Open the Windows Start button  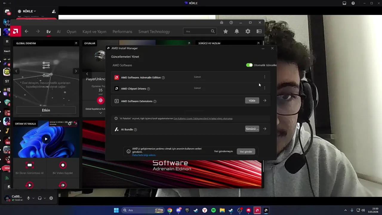pos(116,210)
